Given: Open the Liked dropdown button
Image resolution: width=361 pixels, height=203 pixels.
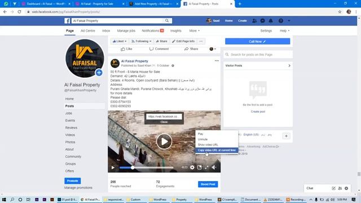Looking at the screenshot, I should [120, 41].
